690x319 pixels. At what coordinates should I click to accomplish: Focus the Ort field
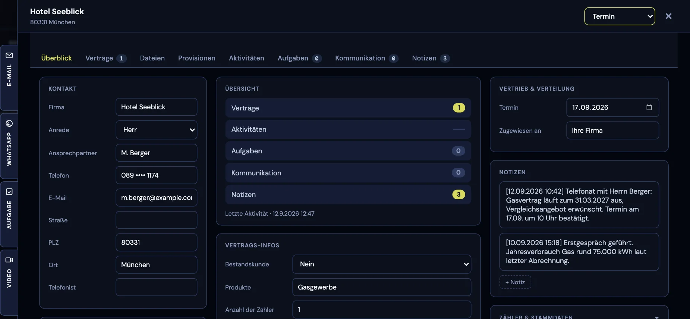157,265
